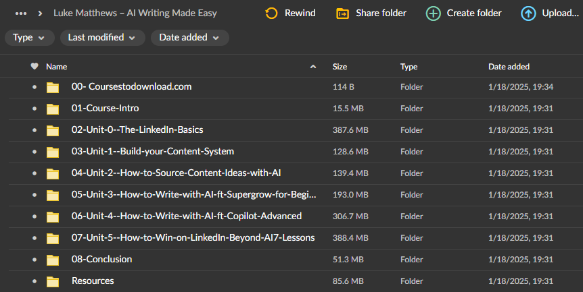
Task: Click folder icon of 07-Unit-5 Win-on-LinkedIn row
Action: click(x=53, y=238)
